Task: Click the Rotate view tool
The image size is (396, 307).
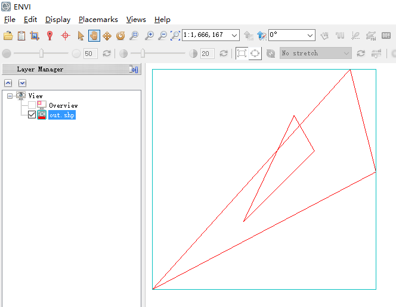Action: tap(120, 36)
